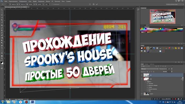The width and height of the screenshot is (185, 104).
Task: Click the background color swatch
Action: (x=2, y=63)
